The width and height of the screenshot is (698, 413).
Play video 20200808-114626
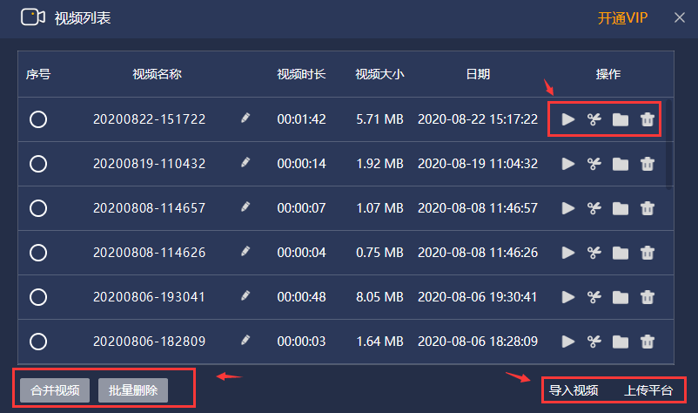tap(568, 253)
